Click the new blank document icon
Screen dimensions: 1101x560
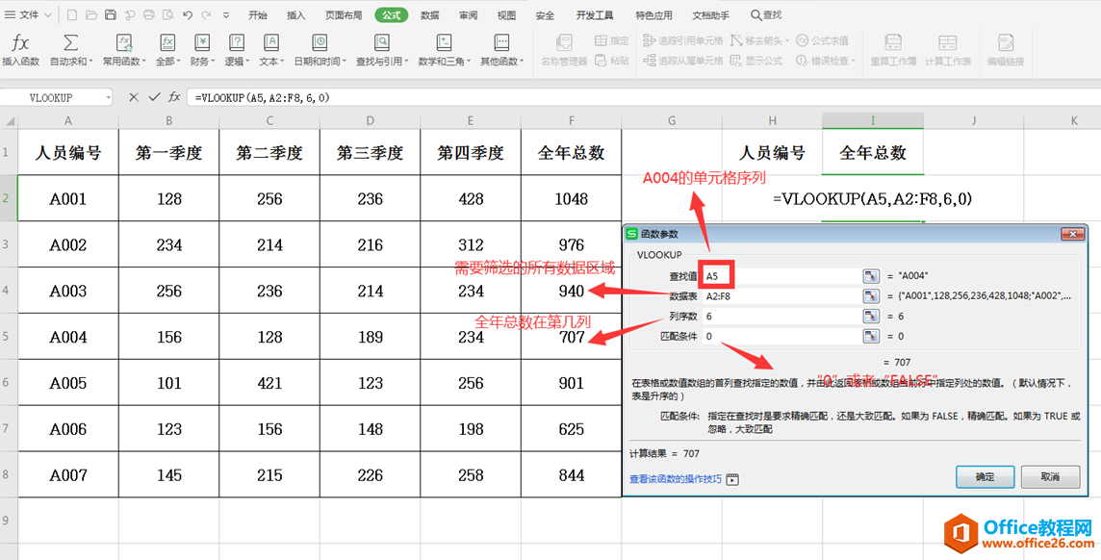click(x=72, y=14)
